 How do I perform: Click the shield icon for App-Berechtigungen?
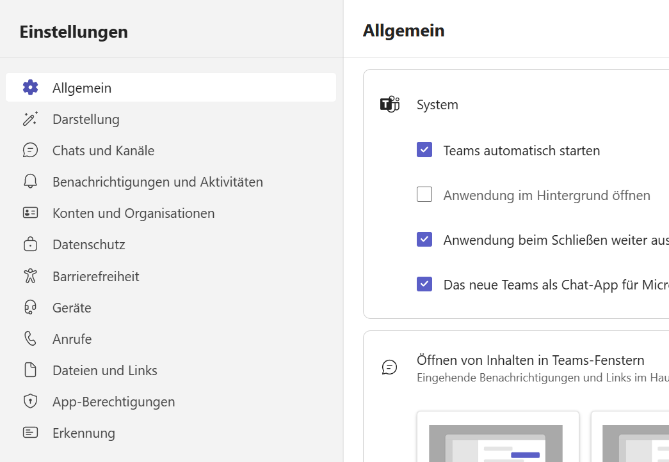30,401
